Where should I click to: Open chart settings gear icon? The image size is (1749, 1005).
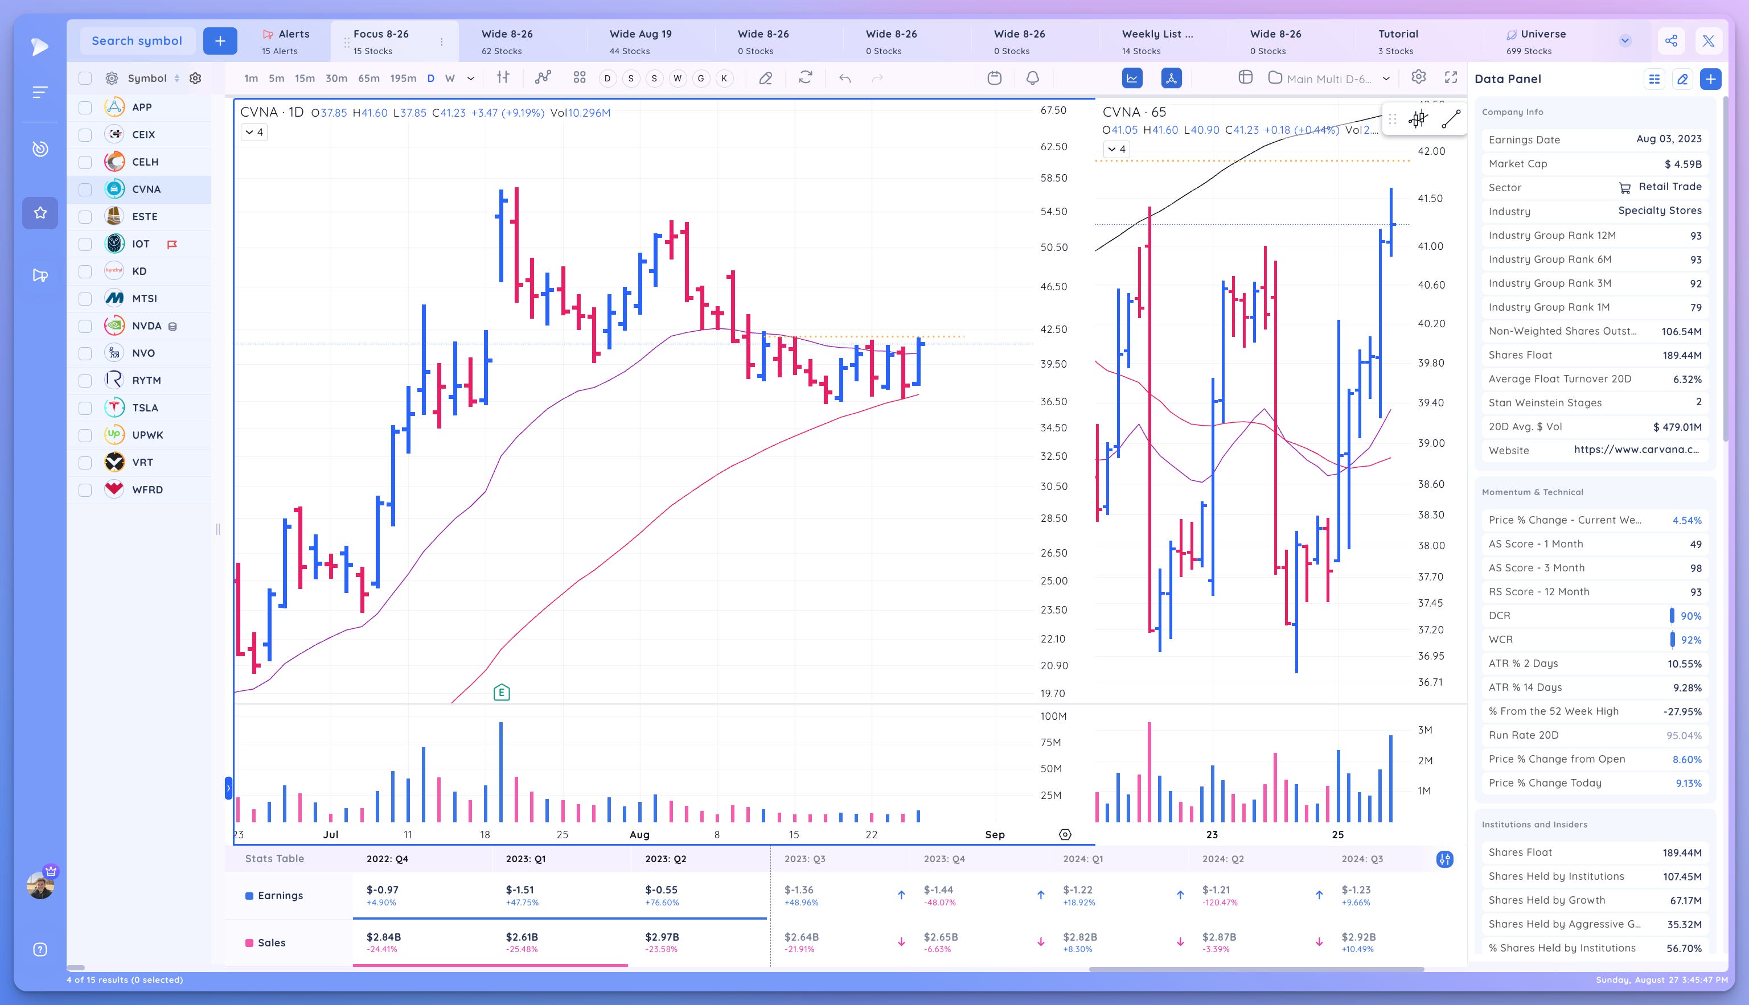[1418, 77]
